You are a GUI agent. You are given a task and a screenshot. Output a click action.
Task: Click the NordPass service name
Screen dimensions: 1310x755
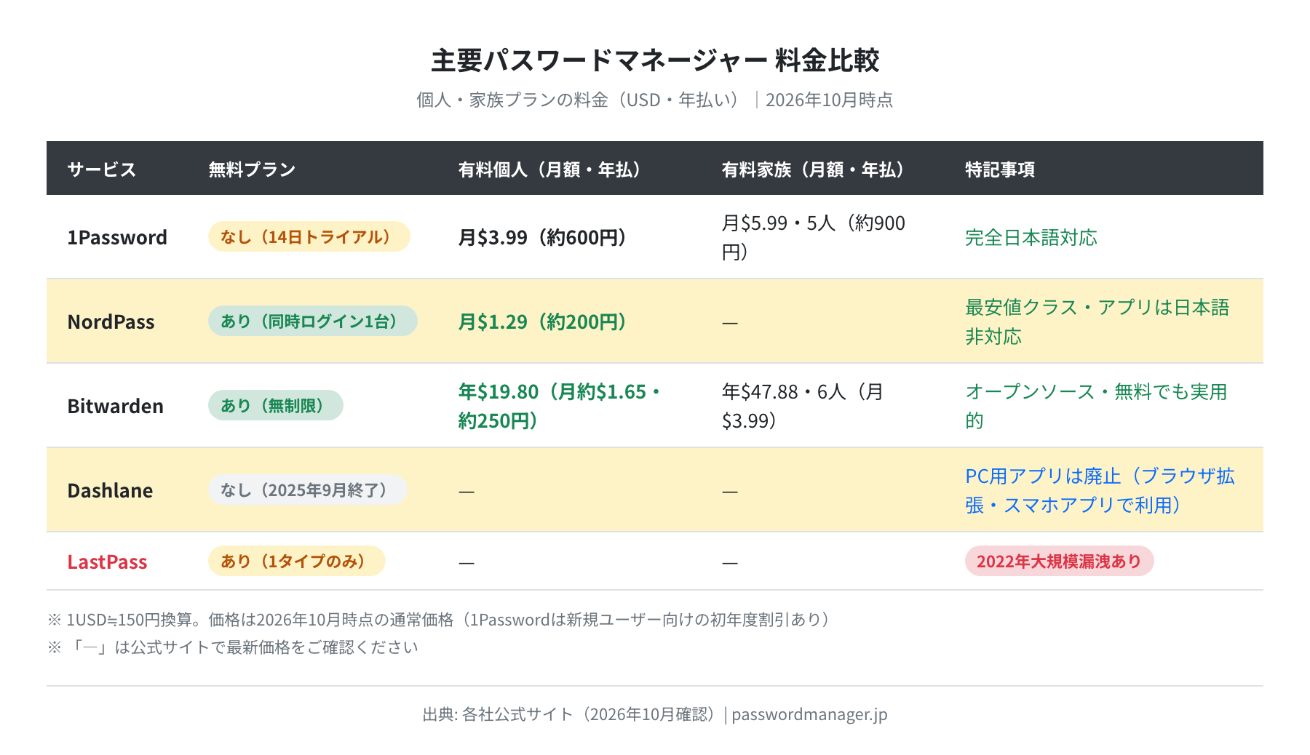[x=111, y=321]
